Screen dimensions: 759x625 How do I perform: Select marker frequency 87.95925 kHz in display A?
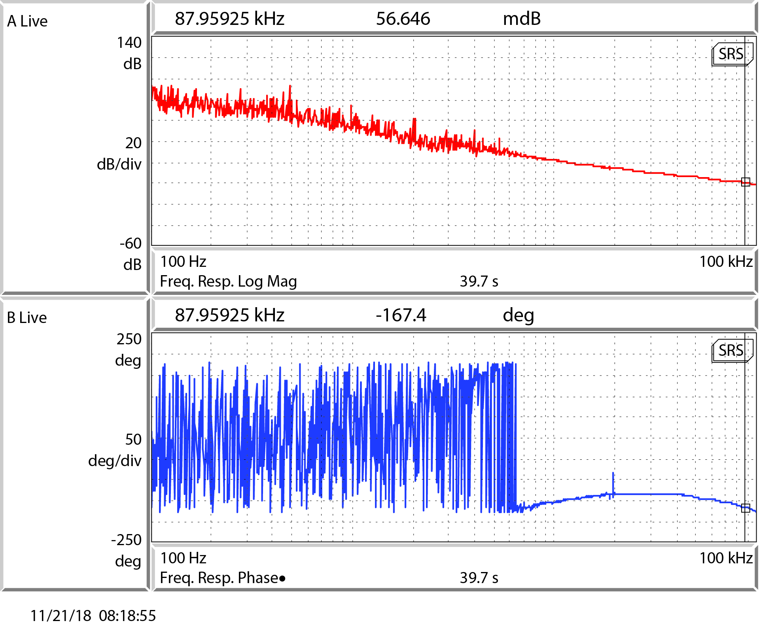click(230, 19)
